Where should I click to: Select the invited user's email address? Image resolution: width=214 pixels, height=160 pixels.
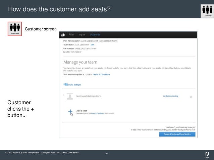coord(89,96)
